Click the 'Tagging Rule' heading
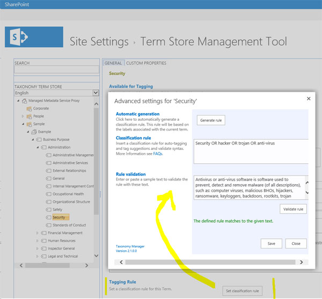Viewport: 322px width, 299px height. 122,282
